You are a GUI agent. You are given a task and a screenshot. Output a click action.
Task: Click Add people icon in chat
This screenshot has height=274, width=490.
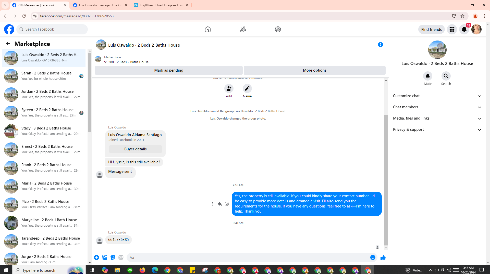pos(229,88)
